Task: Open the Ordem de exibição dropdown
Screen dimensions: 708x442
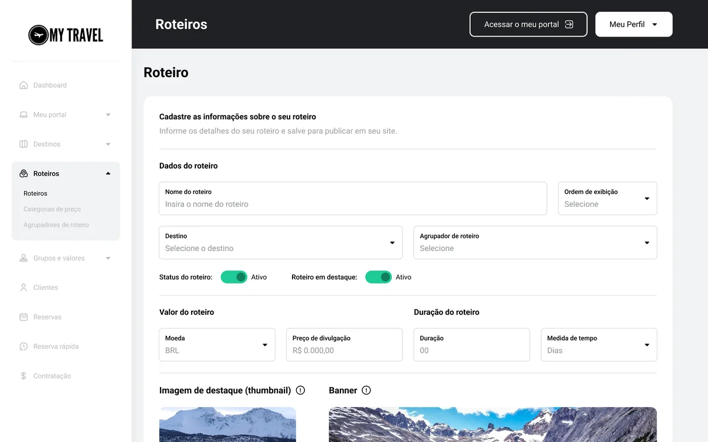Action: click(608, 199)
